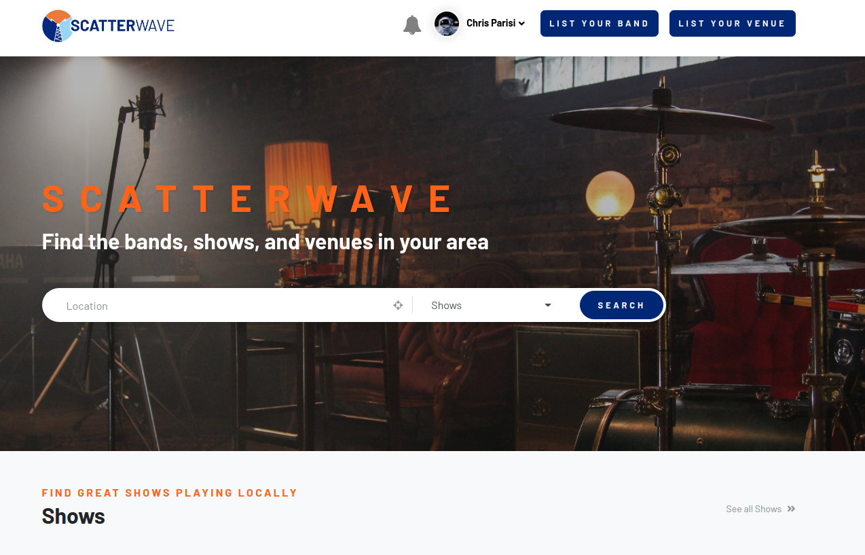Click the orange SCATTERWAVE hero title
This screenshot has width=865, height=555.
[247, 199]
